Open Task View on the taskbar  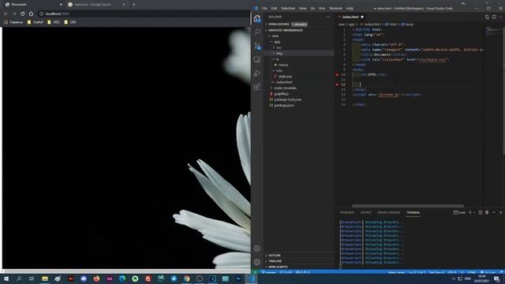point(32,278)
